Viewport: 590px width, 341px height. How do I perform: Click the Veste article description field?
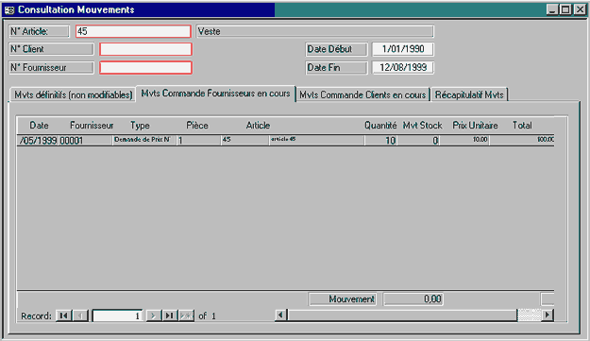[x=314, y=31]
